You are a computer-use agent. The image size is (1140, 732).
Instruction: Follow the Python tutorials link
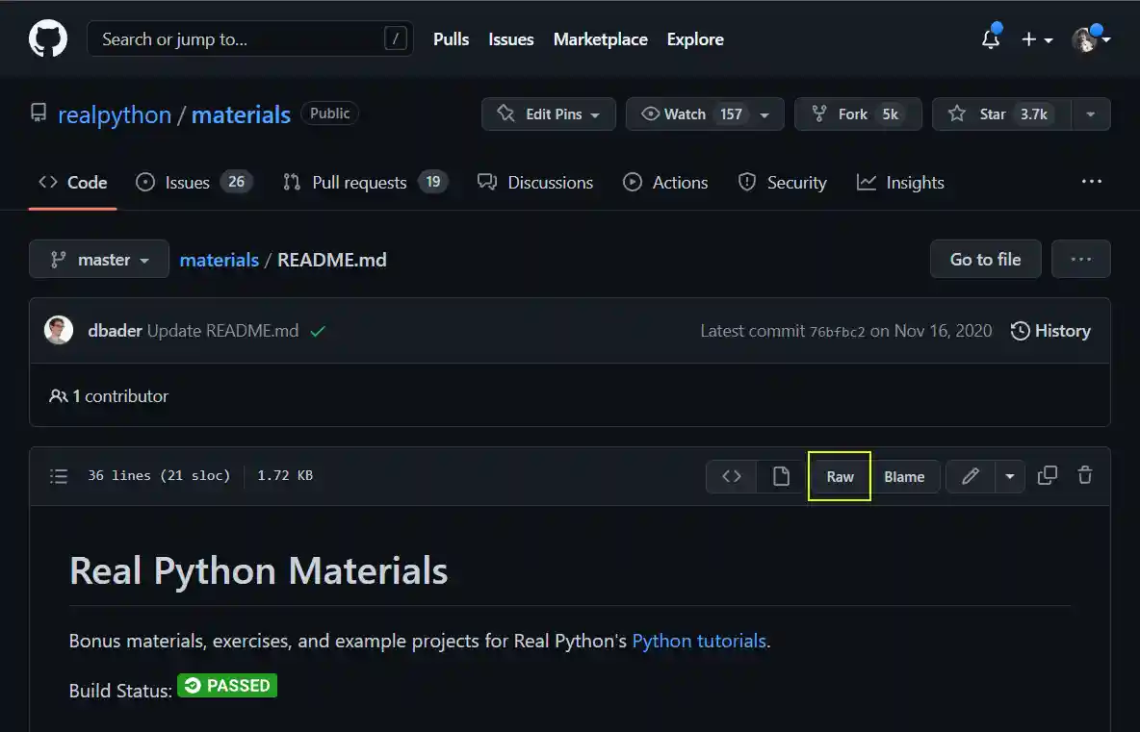[x=699, y=641]
